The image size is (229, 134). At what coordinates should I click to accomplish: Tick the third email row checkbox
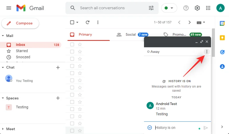click(72, 59)
